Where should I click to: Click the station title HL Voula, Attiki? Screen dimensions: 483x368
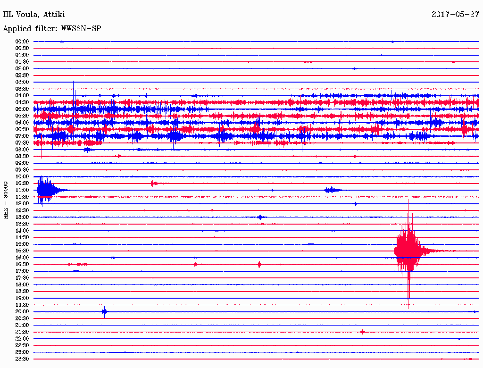tap(34, 15)
